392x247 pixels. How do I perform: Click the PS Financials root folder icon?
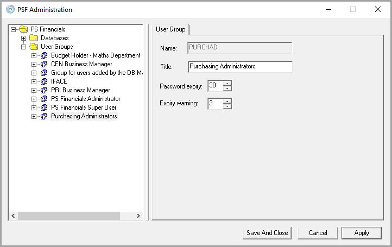tap(23, 29)
